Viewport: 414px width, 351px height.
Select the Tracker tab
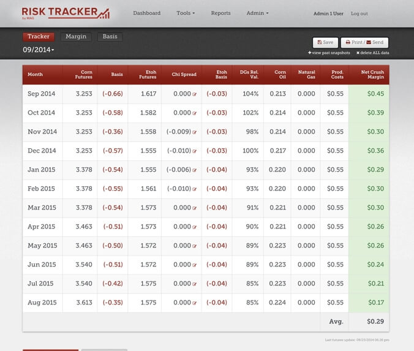click(39, 36)
